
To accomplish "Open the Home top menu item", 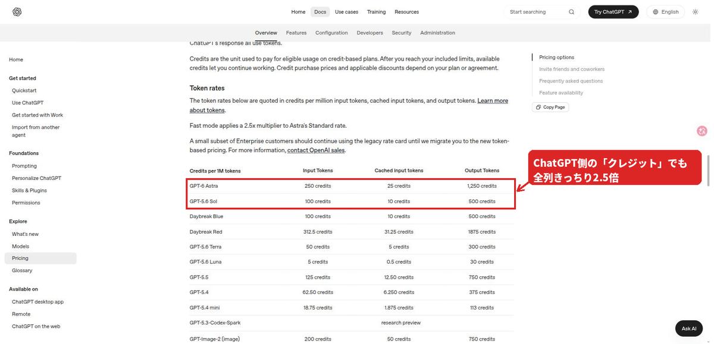I will [298, 12].
